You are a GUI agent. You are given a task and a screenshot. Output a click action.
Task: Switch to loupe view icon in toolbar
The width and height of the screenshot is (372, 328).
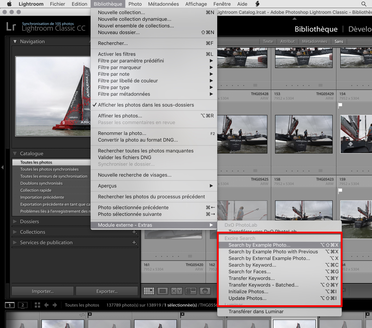point(163,291)
